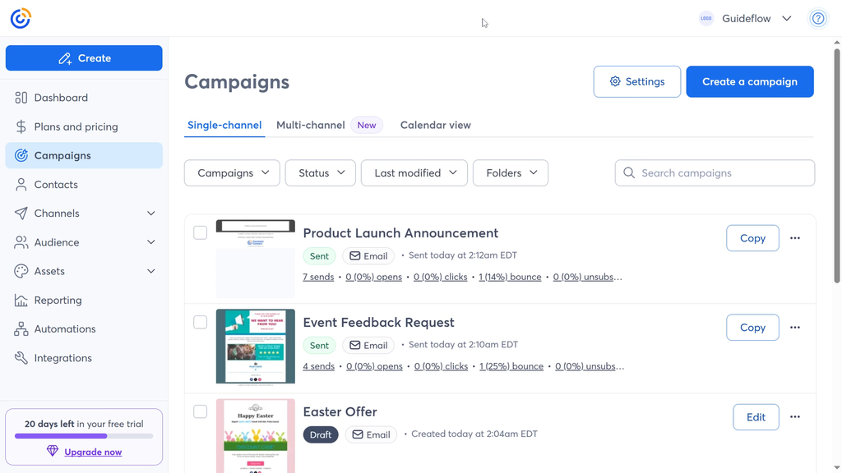
Task: Click the free trial progress bar
Action: [x=84, y=436]
